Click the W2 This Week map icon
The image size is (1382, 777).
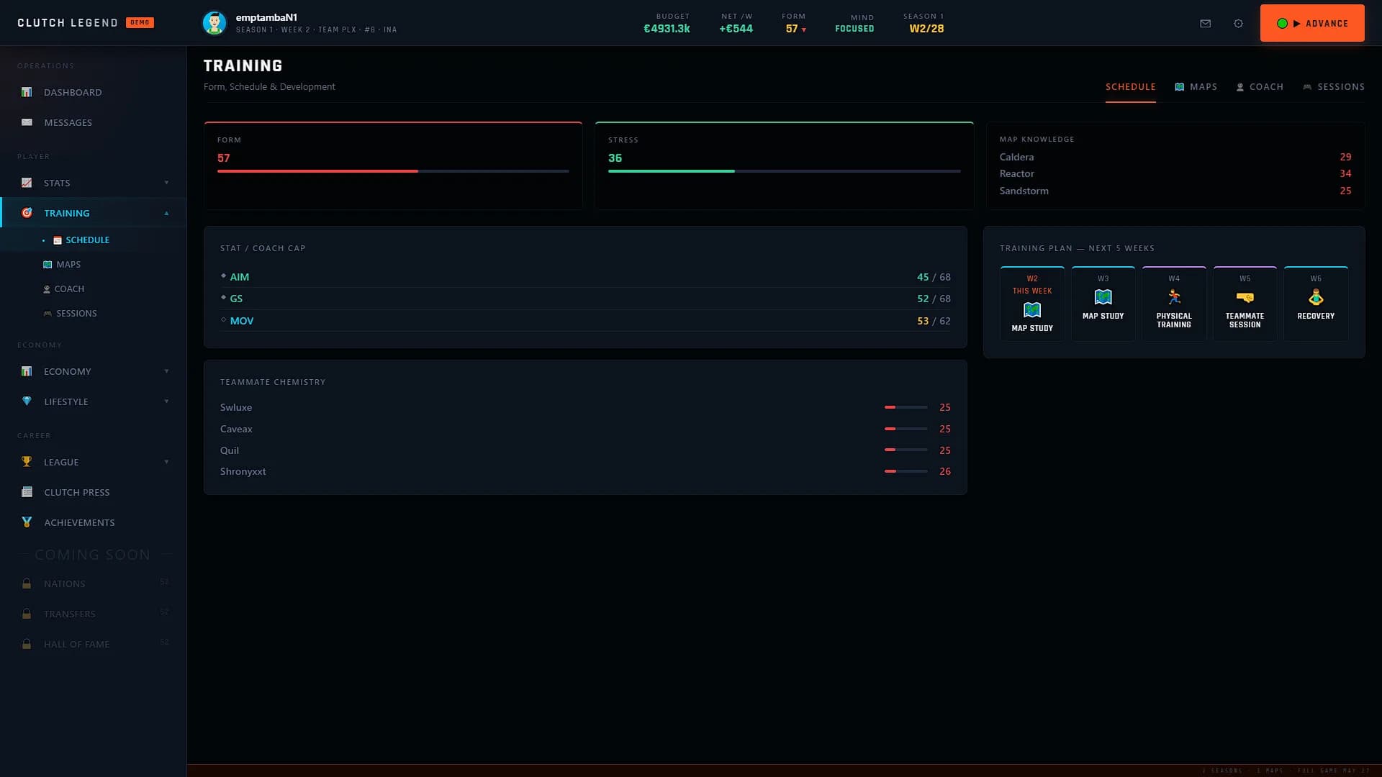pyautogui.click(x=1032, y=310)
